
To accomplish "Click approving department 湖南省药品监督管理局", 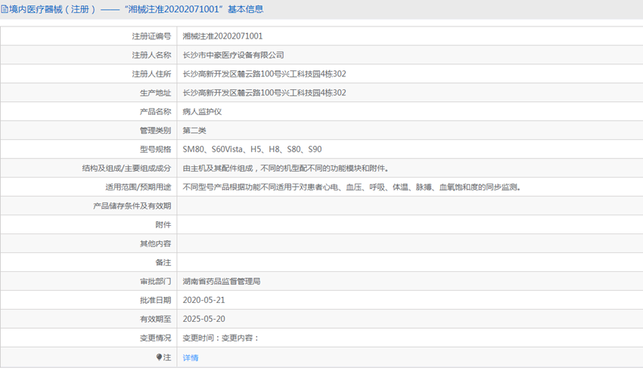I will click(222, 281).
